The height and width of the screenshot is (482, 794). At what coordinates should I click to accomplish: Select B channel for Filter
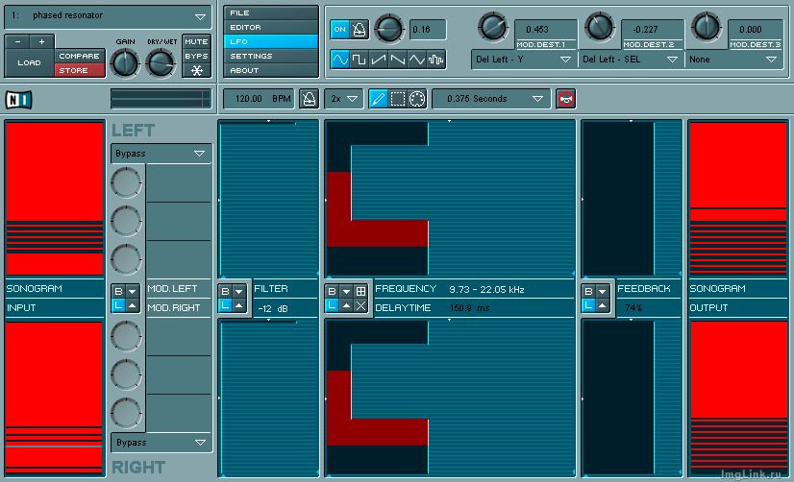point(225,291)
